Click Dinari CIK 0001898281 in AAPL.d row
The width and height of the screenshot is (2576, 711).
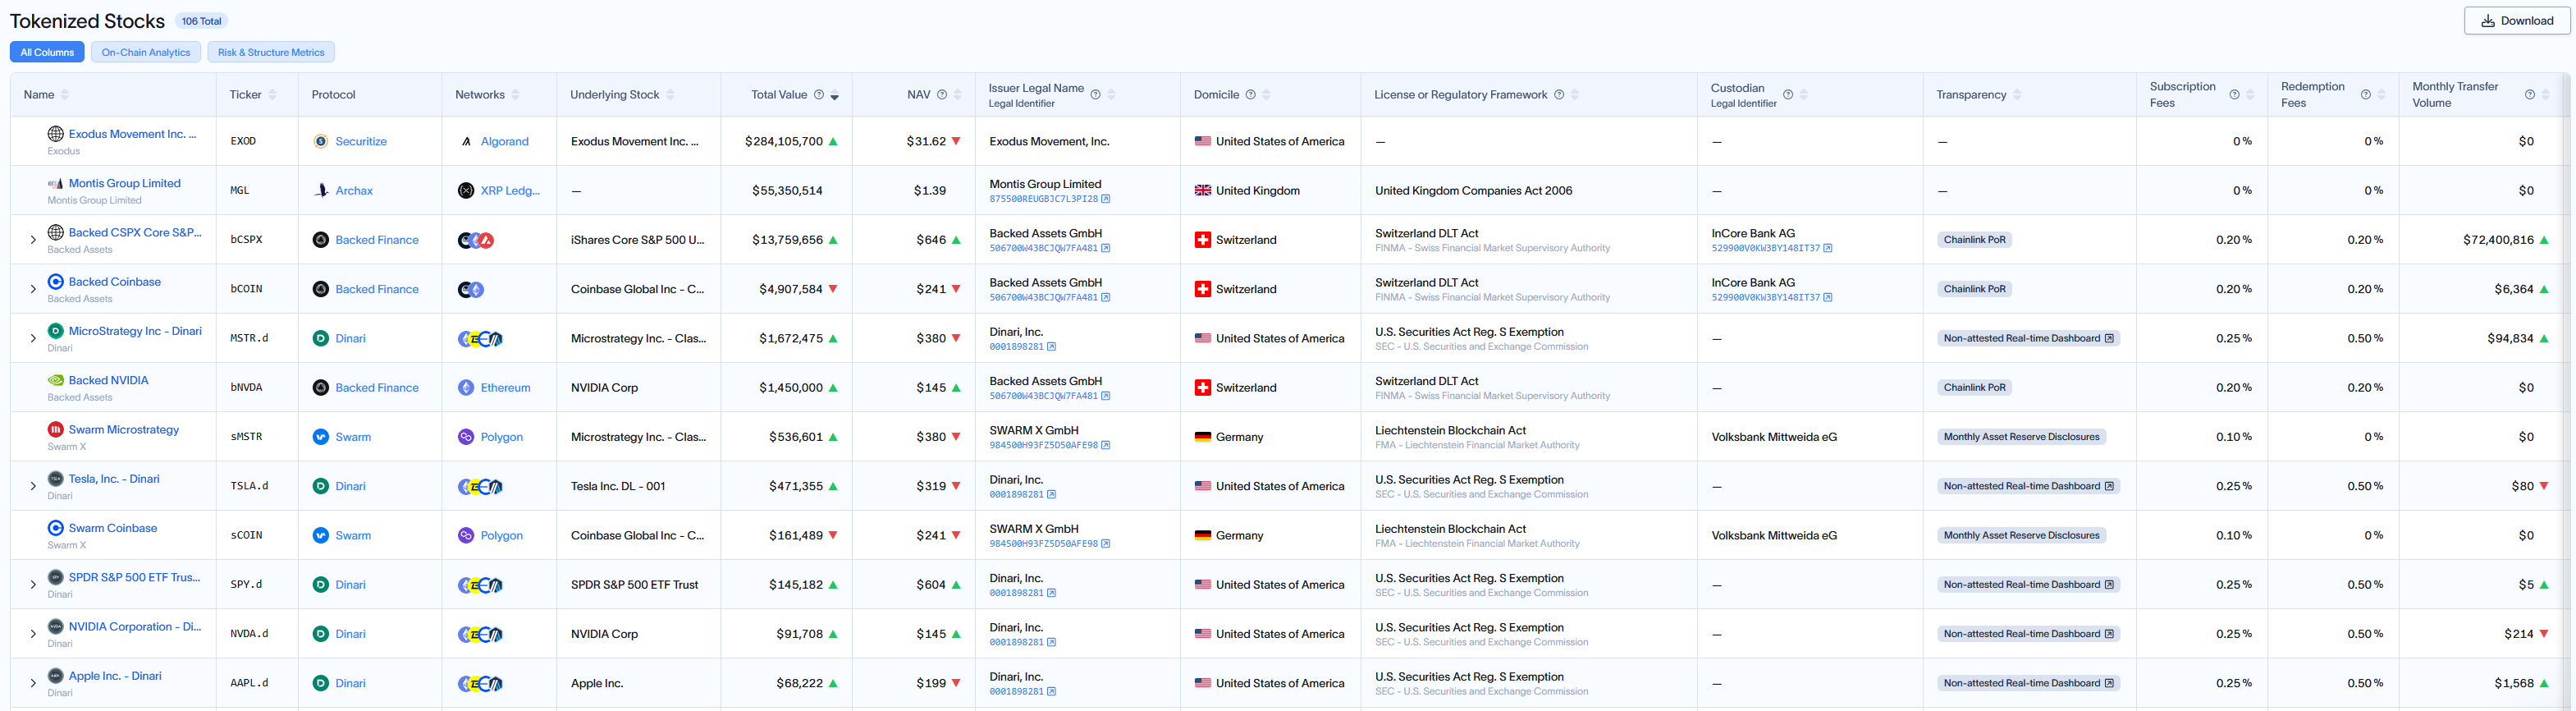pos(1016,692)
